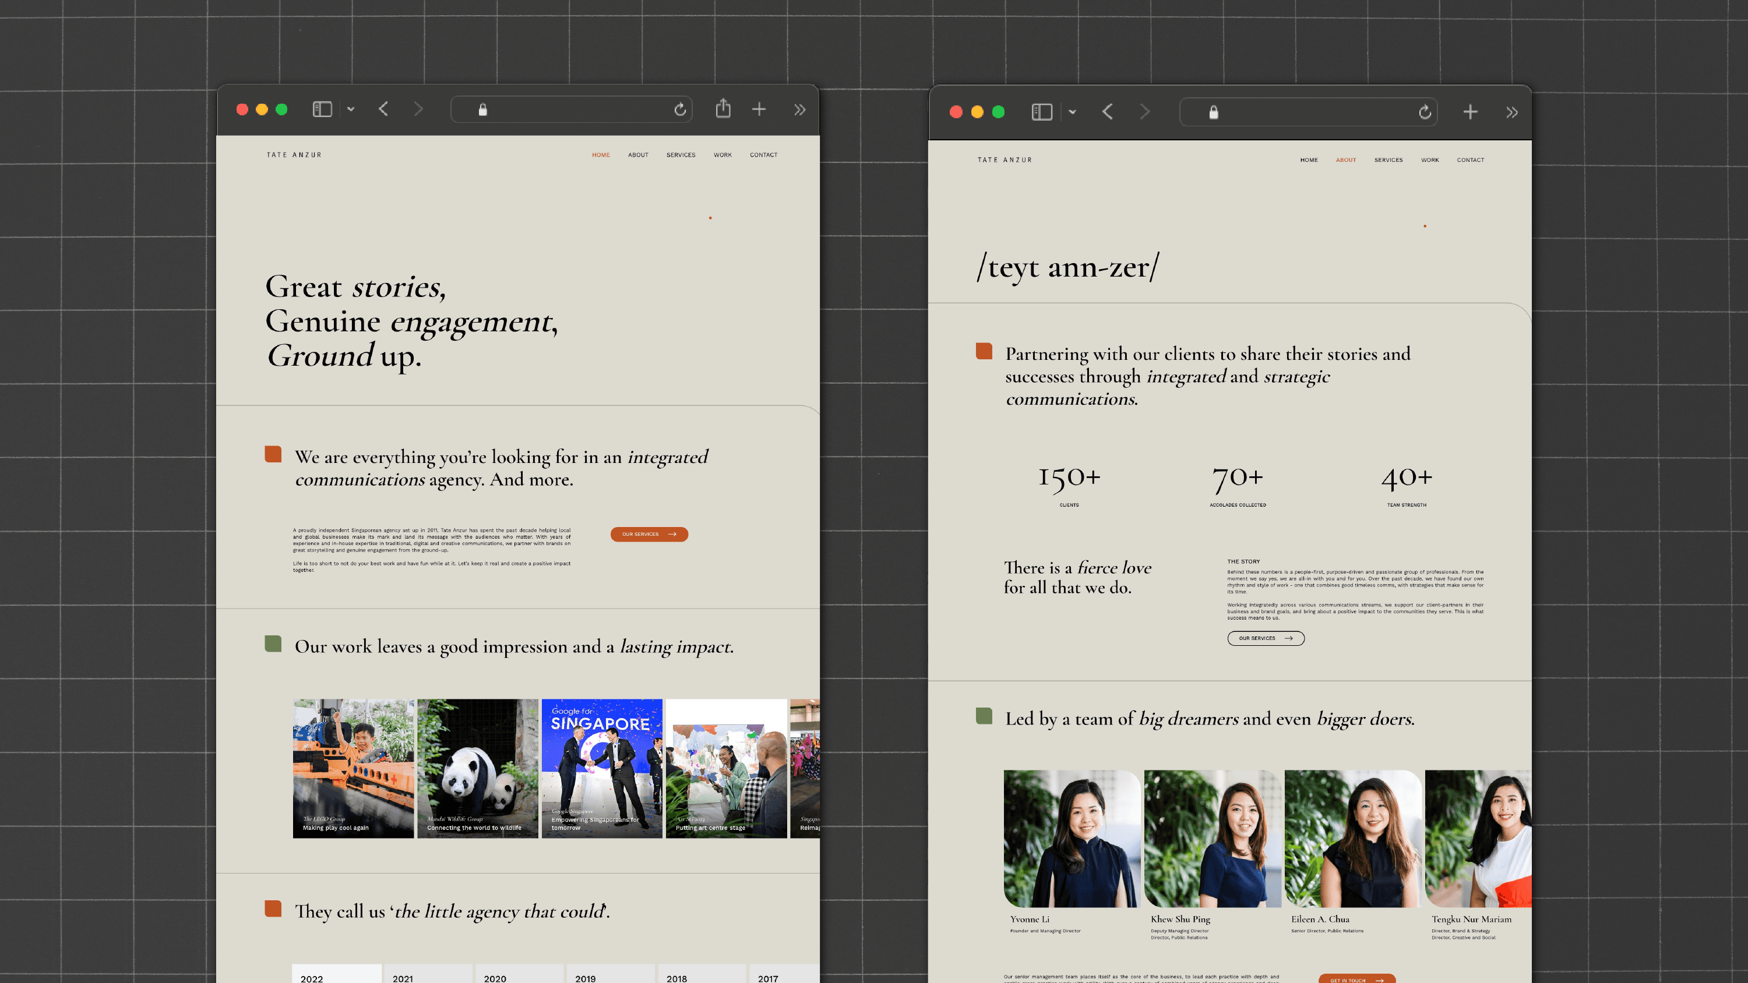Select ABOUT in left window navigation

(638, 155)
